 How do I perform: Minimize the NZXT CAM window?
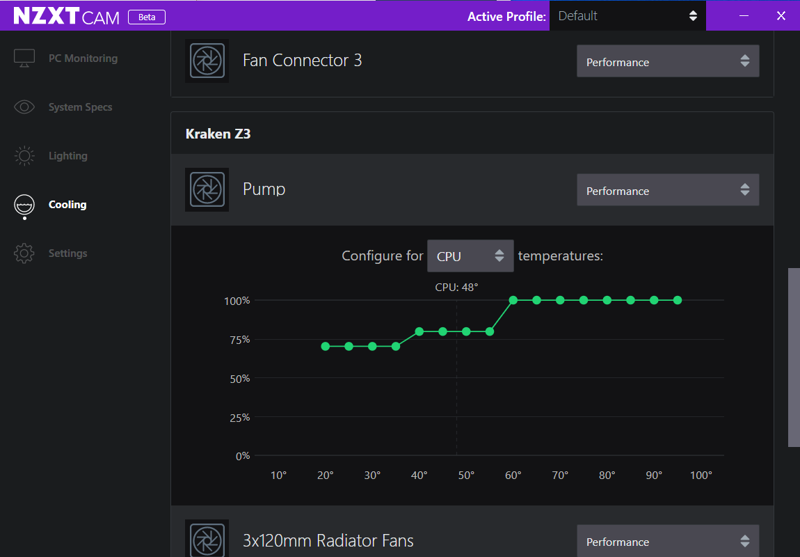[x=744, y=16]
